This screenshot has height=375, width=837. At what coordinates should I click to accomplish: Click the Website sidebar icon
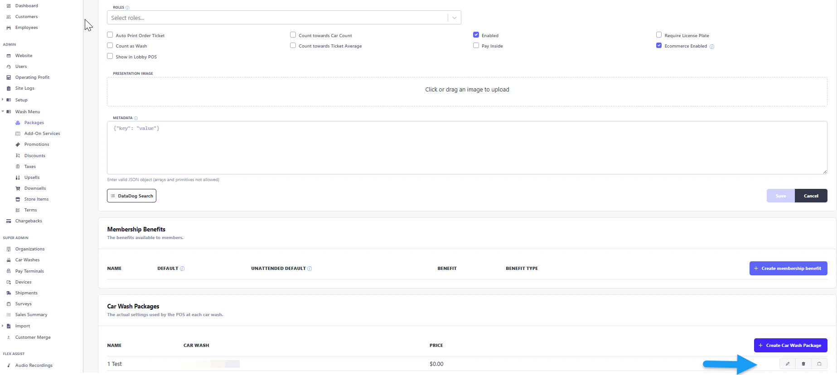(x=8, y=56)
